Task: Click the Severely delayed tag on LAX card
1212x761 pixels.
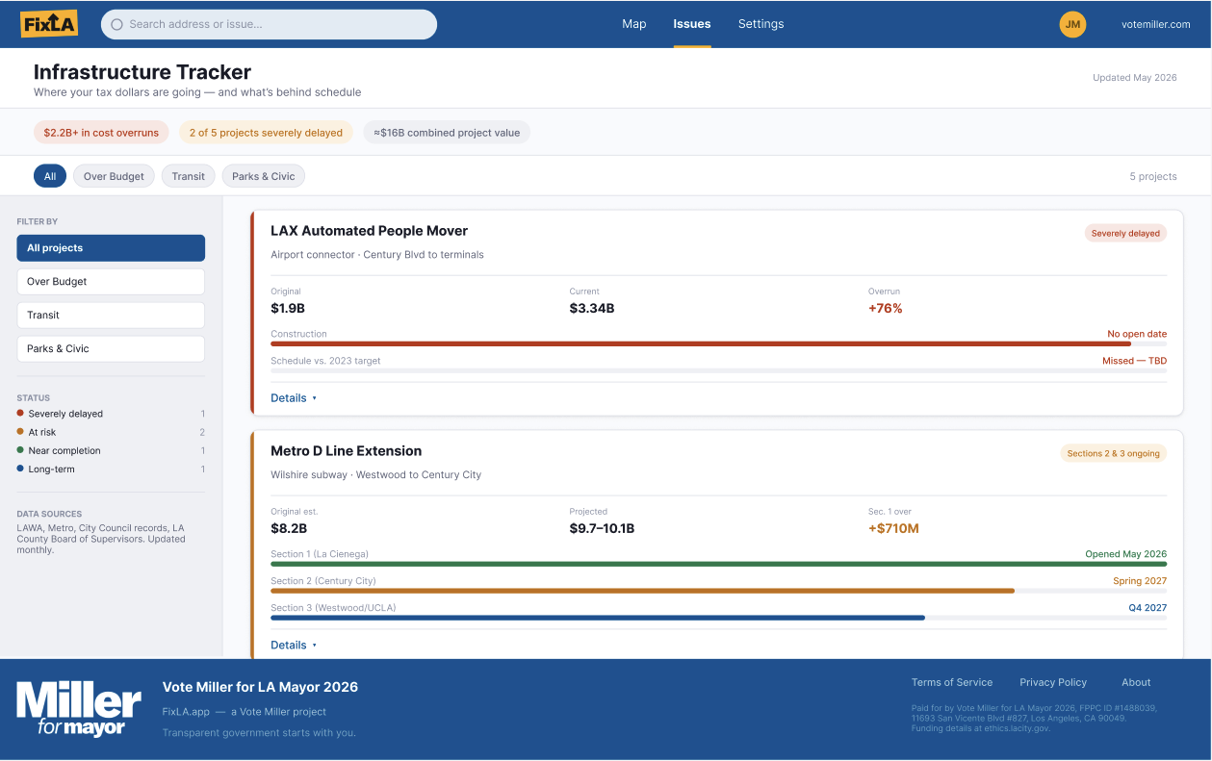Action: pyautogui.click(x=1125, y=233)
